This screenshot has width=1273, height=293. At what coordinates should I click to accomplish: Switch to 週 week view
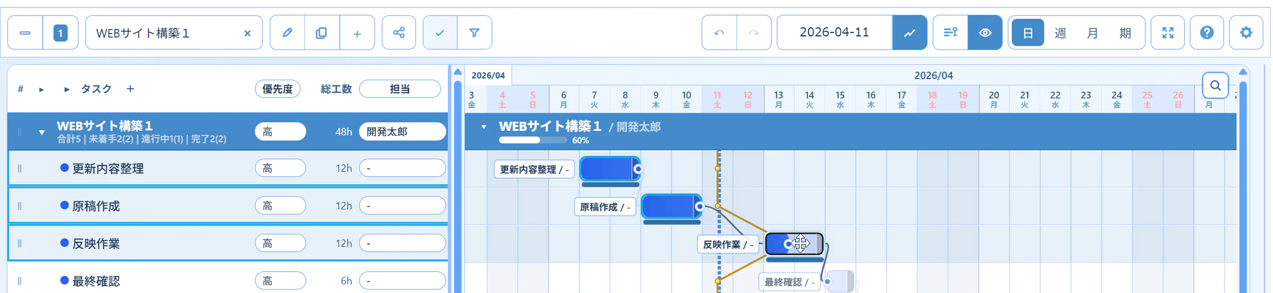tap(1060, 33)
